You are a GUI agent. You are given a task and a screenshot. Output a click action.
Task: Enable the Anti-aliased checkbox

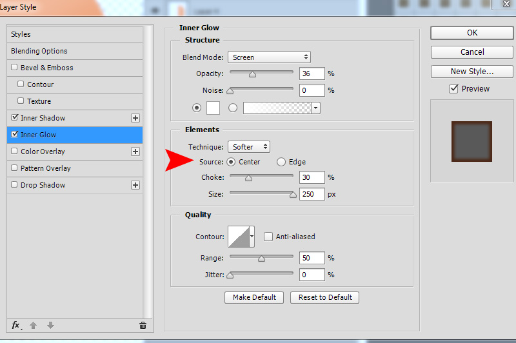268,237
